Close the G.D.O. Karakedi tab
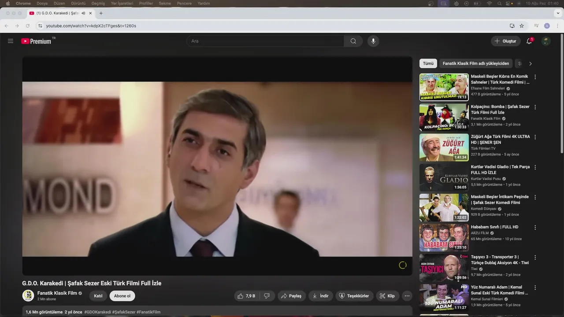Image resolution: width=564 pixels, height=317 pixels. (90, 13)
